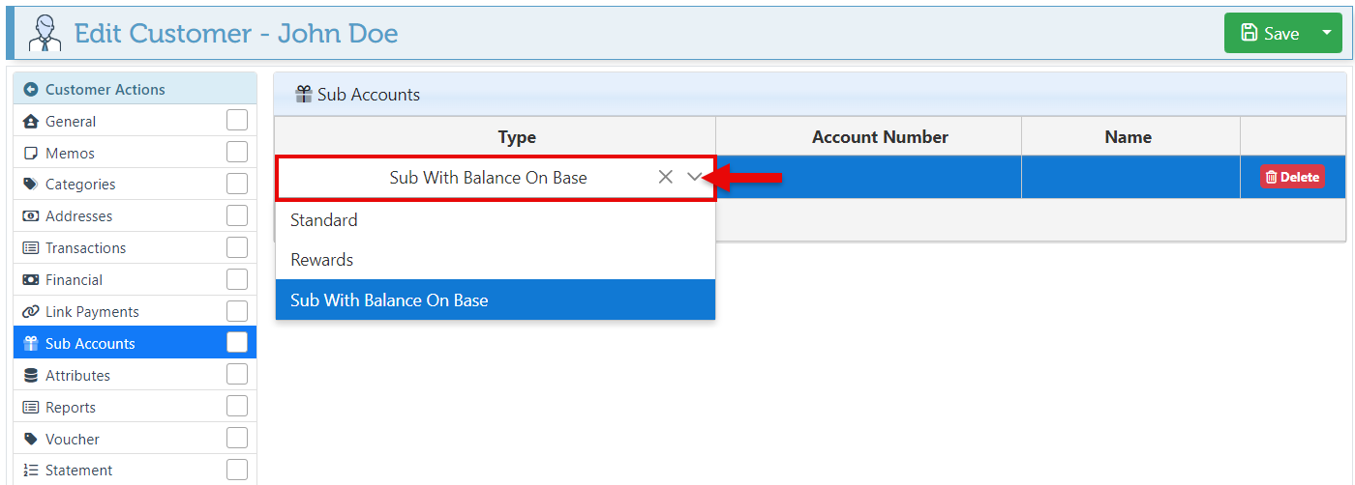1355x485 pixels.
Task: Tick the checkbox next to General
Action: 236,121
